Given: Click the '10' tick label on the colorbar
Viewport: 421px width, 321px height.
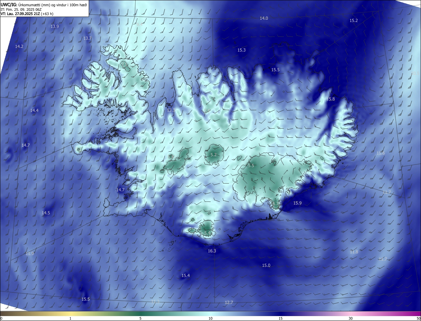Looking at the screenshot, I should 210,318.
